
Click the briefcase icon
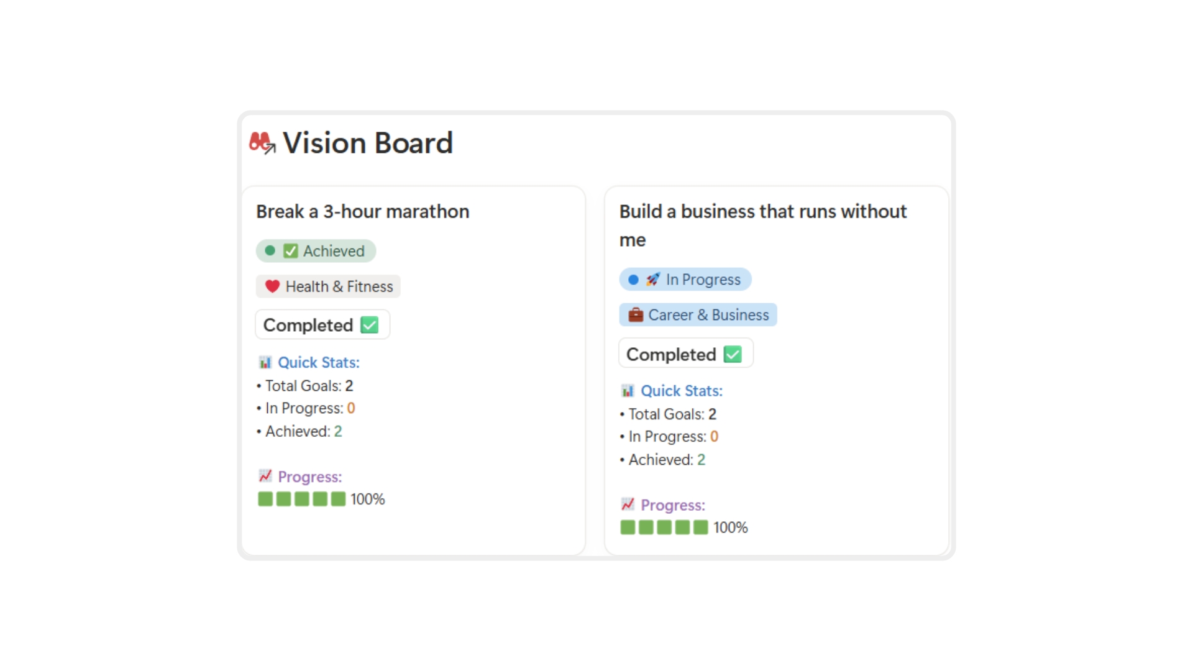point(636,315)
